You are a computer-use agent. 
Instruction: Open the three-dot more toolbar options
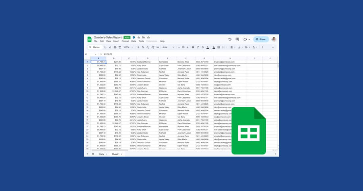click(x=263, y=47)
